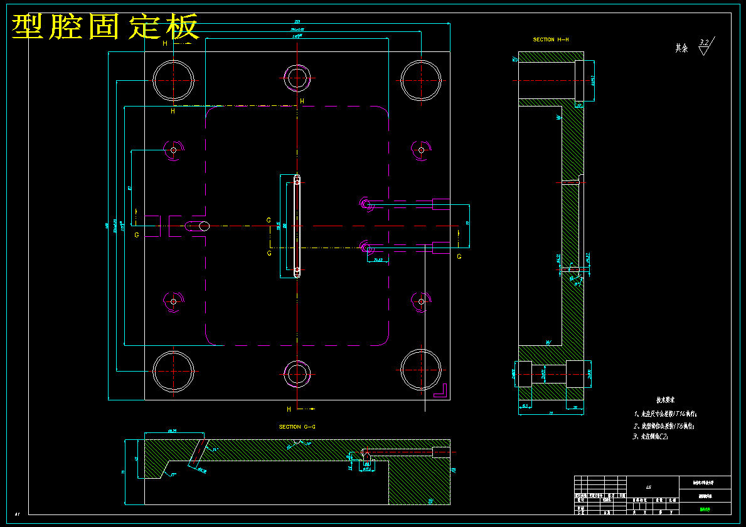The width and height of the screenshot is (746, 527).
Task: Select the 6.5 dimension under section H-H
Action: (x=525, y=405)
